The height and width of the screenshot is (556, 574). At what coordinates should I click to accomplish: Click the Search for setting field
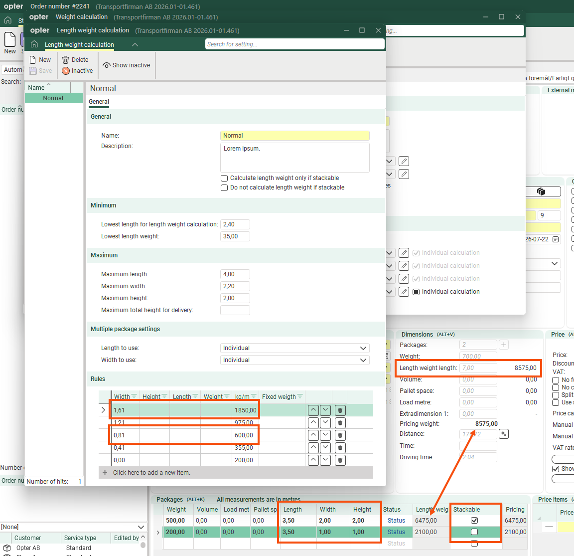click(294, 44)
